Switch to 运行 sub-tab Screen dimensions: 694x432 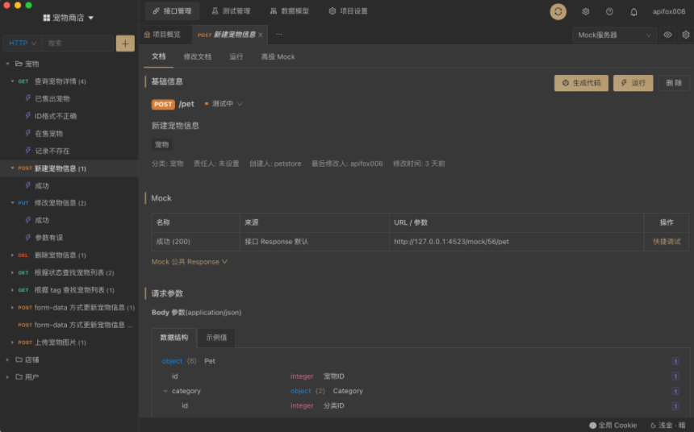tap(236, 56)
